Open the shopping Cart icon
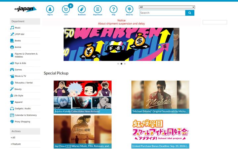The height and width of the screenshot is (149, 238). [66, 9]
